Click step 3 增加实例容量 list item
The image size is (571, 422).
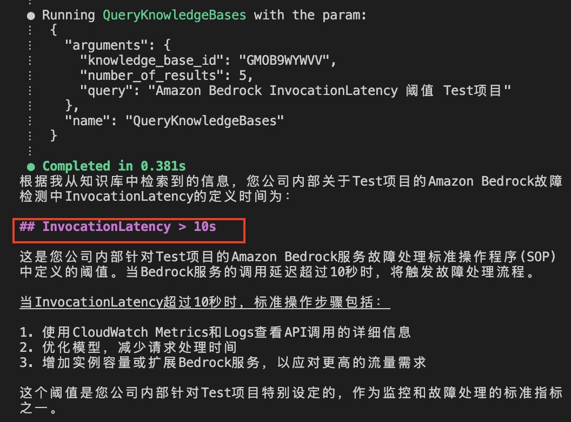point(223,363)
